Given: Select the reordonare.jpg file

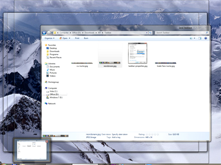Looking at the screenshot, I should coord(110,55).
